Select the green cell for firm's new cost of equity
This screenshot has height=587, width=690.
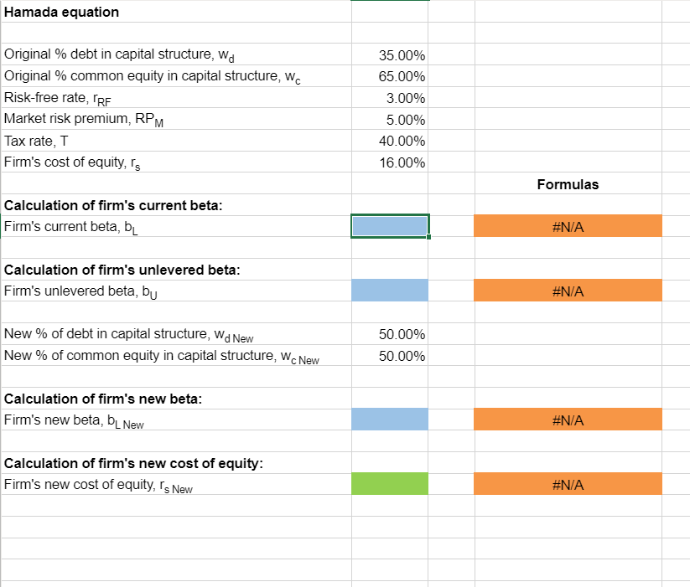click(x=389, y=484)
